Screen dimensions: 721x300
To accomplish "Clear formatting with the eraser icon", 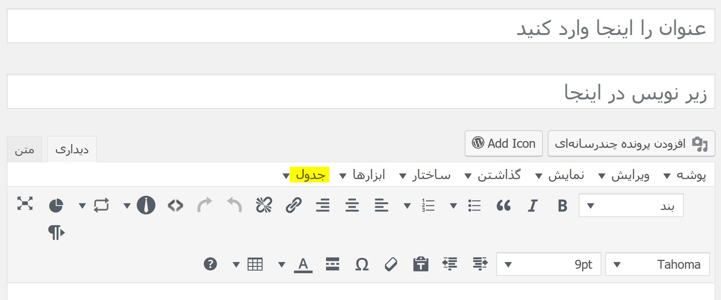I will point(391,264).
